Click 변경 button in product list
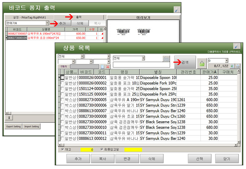Image resolution: width=246 pixels, height=169 pixels. tap(127, 159)
